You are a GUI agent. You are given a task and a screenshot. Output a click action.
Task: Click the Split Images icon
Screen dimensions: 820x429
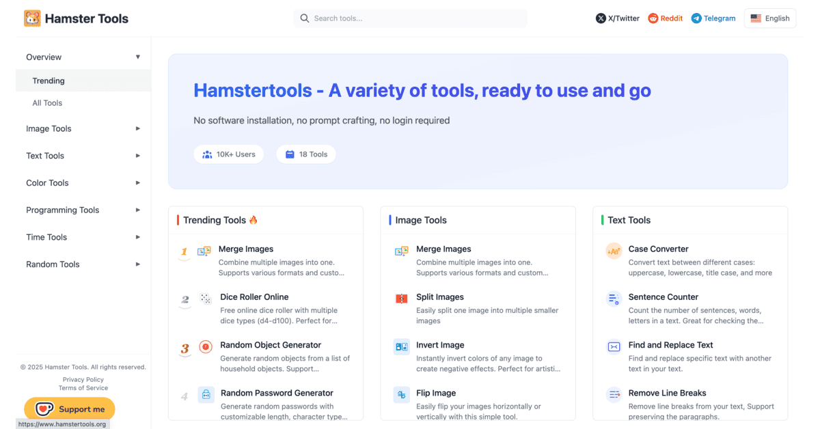(x=402, y=299)
